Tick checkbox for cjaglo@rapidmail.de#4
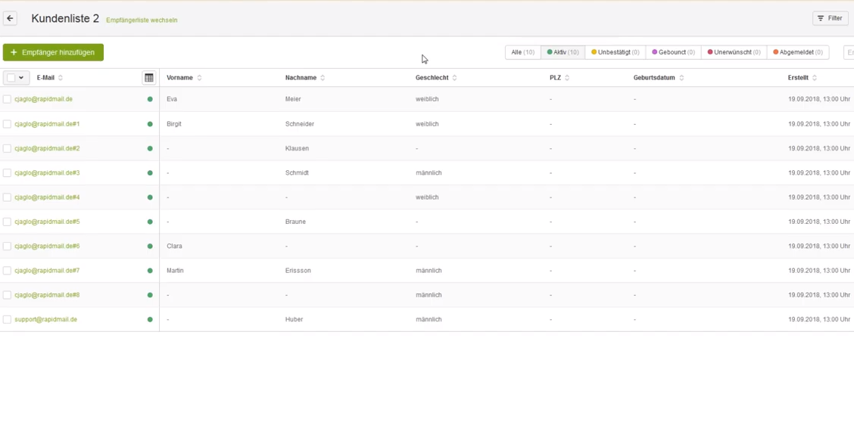Screen dimensions: 854x425 click(8, 197)
